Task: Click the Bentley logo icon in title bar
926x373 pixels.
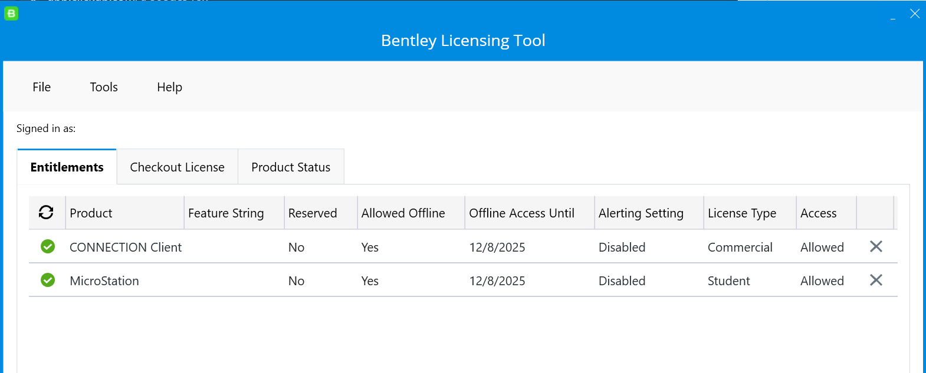Action: [11, 14]
